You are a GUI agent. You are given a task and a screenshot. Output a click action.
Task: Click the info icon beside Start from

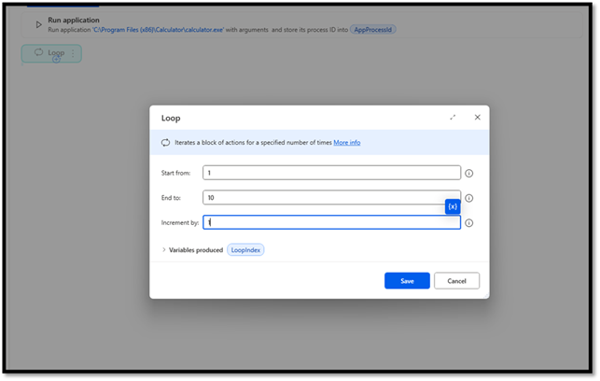click(x=468, y=173)
